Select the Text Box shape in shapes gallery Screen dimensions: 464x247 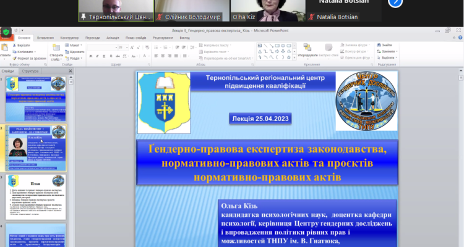click(260, 46)
